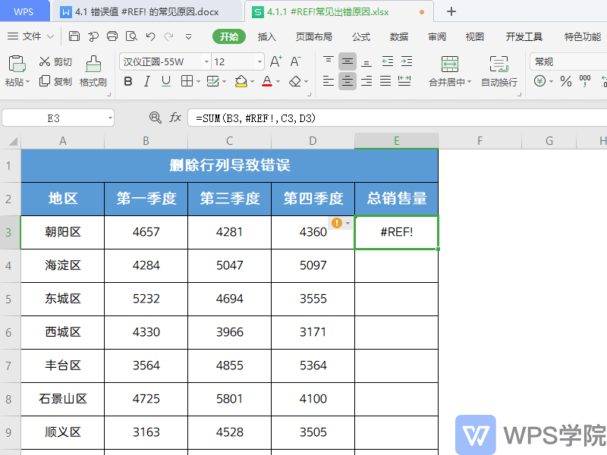Open the font name dropdown

coord(206,62)
